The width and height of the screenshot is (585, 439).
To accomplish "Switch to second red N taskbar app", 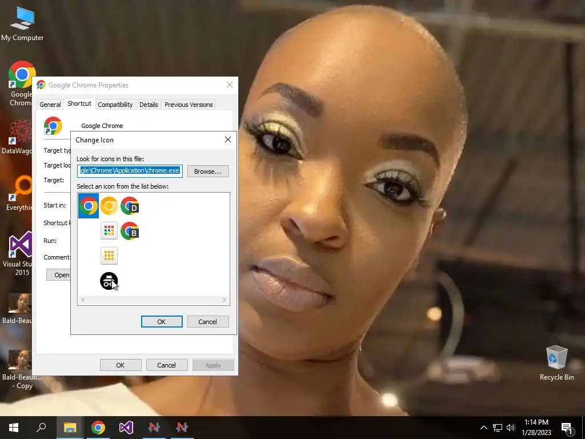I will click(x=182, y=428).
